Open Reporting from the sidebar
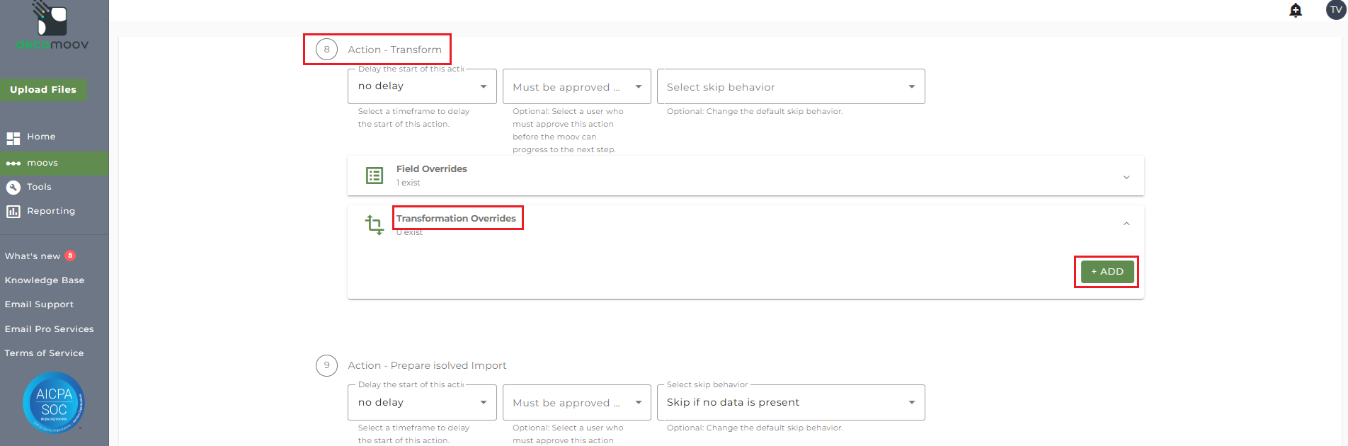 pyautogui.click(x=50, y=211)
